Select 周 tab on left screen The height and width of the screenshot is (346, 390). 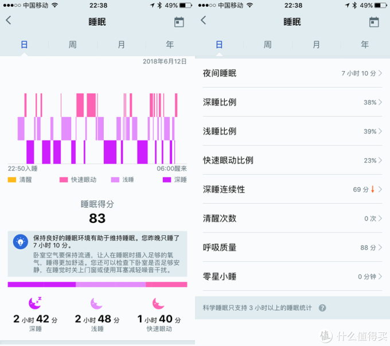72,45
